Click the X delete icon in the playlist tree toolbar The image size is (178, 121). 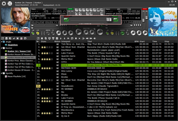click(x=18, y=38)
